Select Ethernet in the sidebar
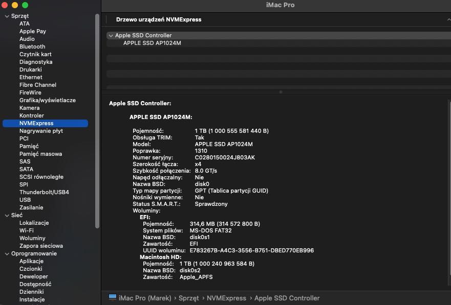Viewport: 451px width, 305px height. [x=31, y=77]
